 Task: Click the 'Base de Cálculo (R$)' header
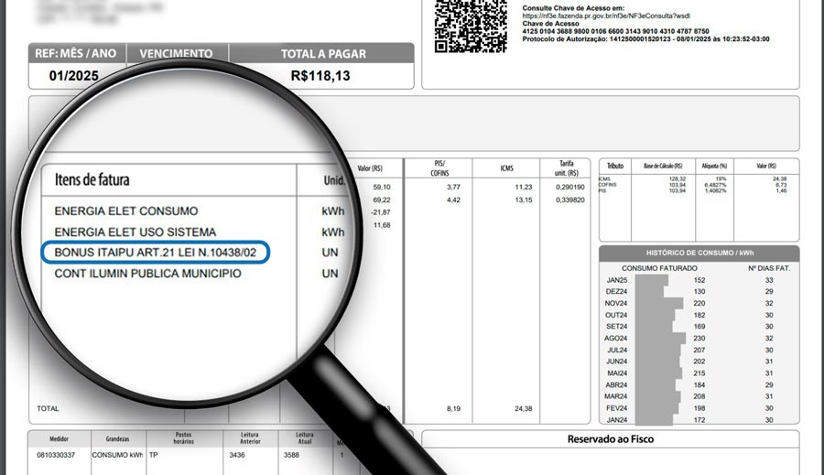click(663, 166)
